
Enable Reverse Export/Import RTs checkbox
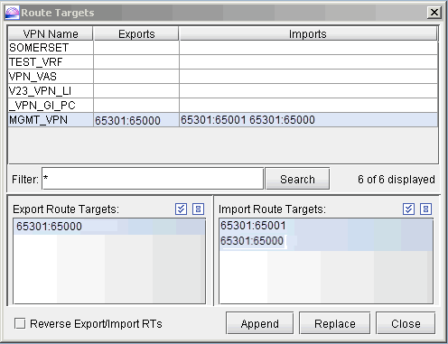tap(20, 323)
